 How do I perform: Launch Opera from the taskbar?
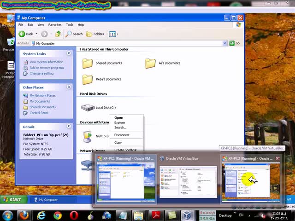74,215
